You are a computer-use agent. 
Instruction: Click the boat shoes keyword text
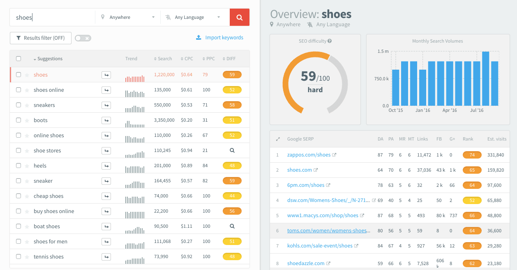pos(47,227)
